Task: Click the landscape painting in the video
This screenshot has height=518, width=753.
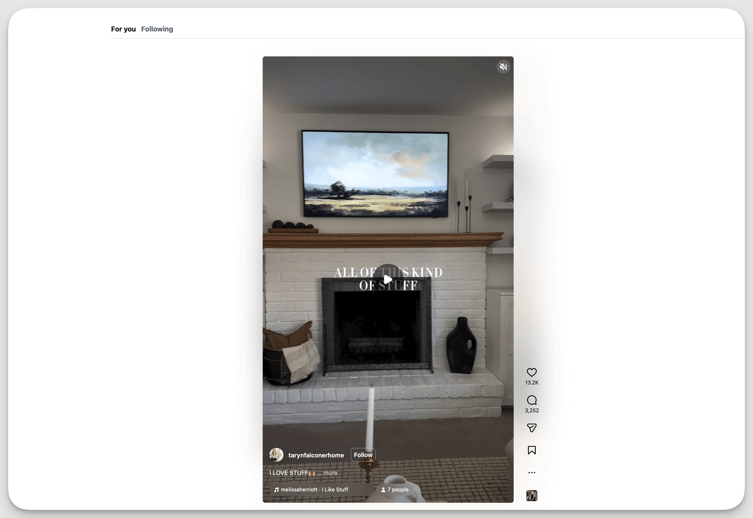Action: pyautogui.click(x=375, y=174)
